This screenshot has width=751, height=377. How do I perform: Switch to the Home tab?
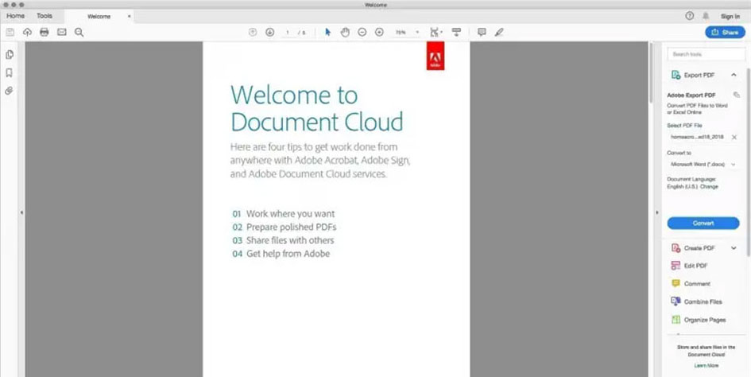(16, 16)
